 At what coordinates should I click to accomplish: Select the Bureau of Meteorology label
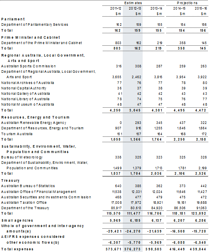22,157
